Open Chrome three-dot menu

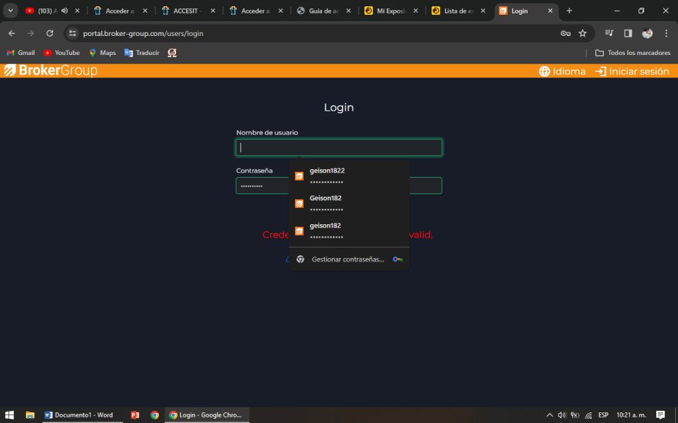(666, 33)
